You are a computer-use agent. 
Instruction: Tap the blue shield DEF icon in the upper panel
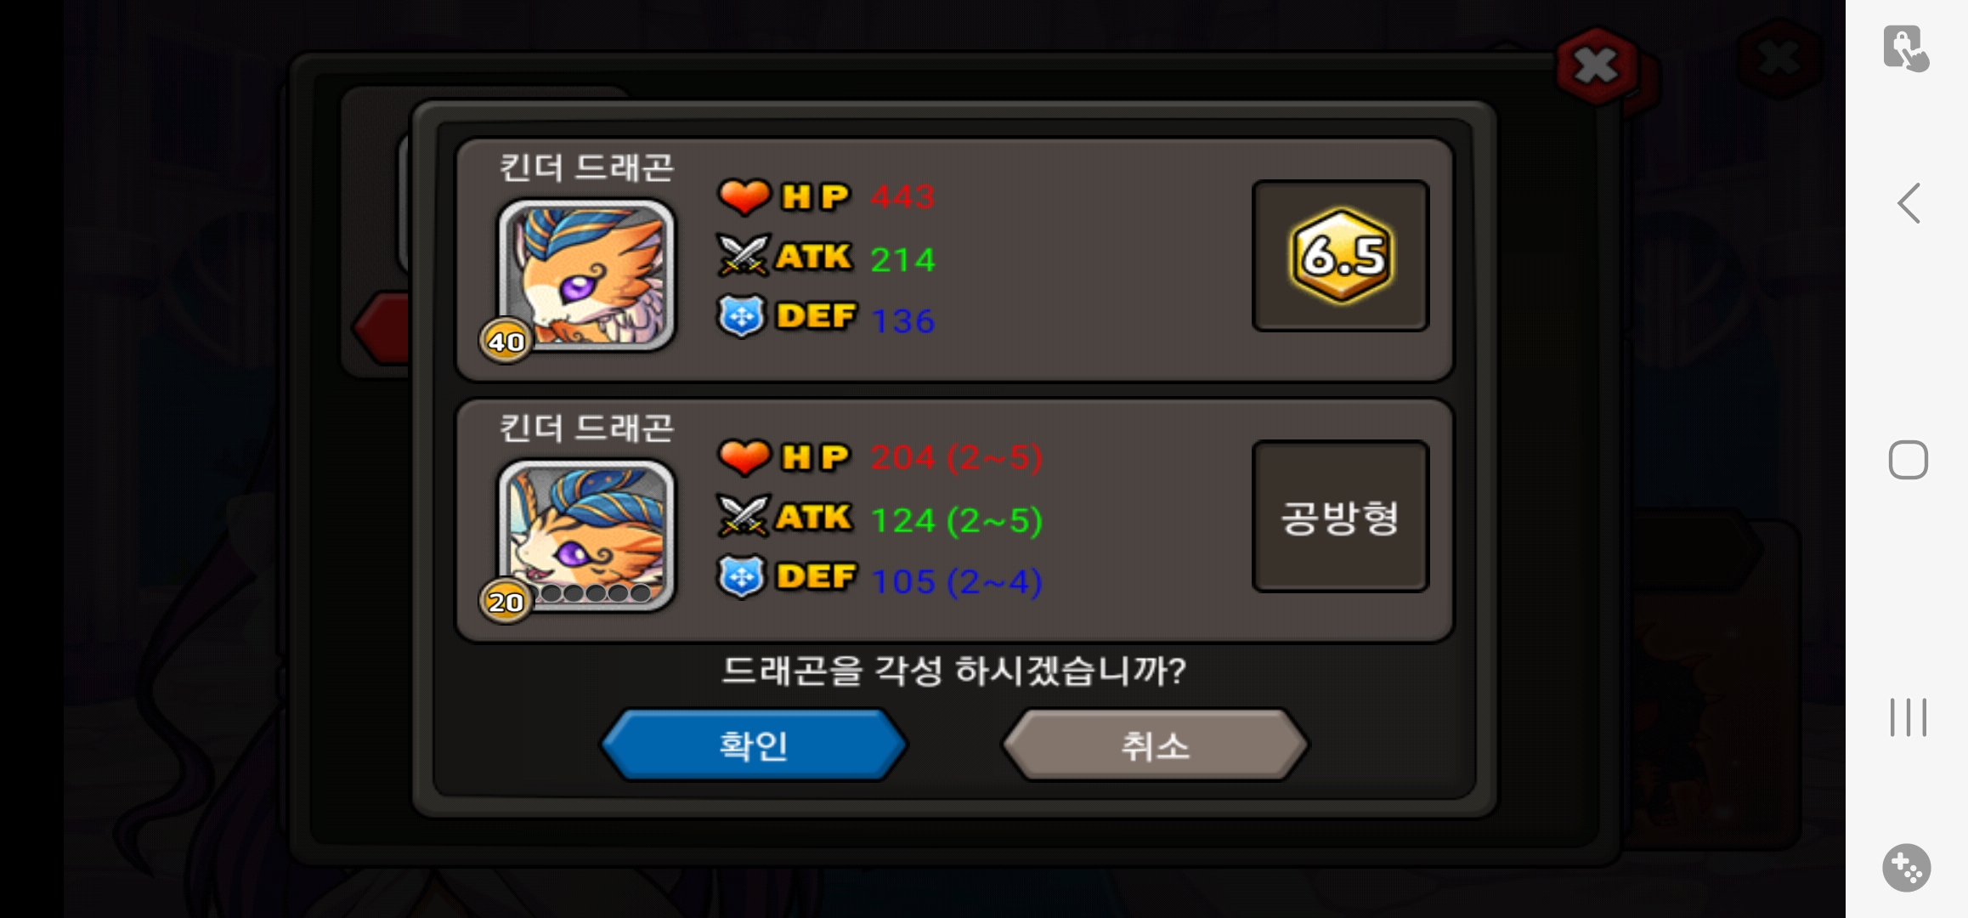742,316
